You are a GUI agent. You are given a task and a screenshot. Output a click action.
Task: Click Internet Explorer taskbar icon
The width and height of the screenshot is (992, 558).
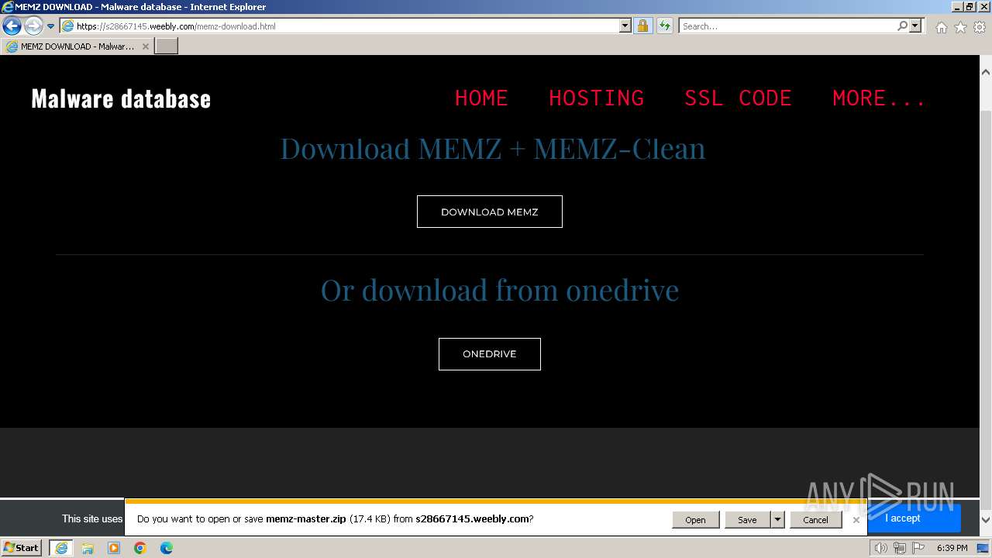pos(60,548)
